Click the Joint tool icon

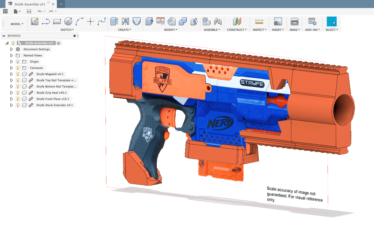point(218,21)
